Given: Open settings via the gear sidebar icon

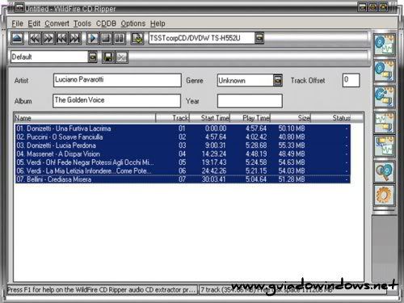Looking at the screenshot, I should [x=385, y=196].
